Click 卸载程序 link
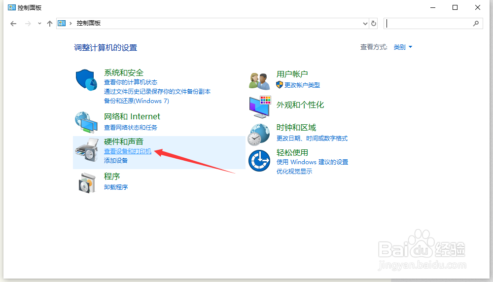 tap(116, 187)
